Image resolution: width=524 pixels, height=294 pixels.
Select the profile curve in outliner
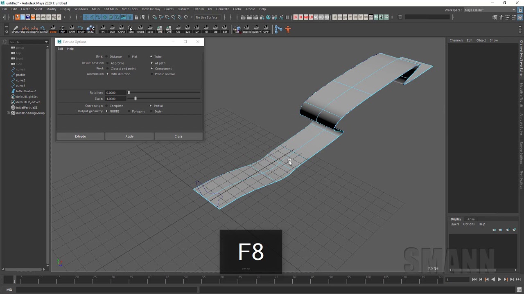tap(20, 75)
